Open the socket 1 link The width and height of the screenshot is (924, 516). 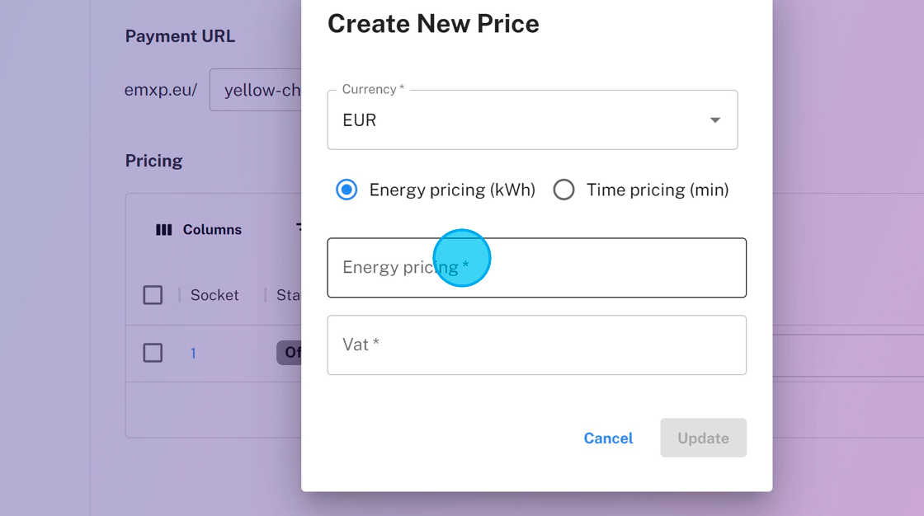(193, 353)
